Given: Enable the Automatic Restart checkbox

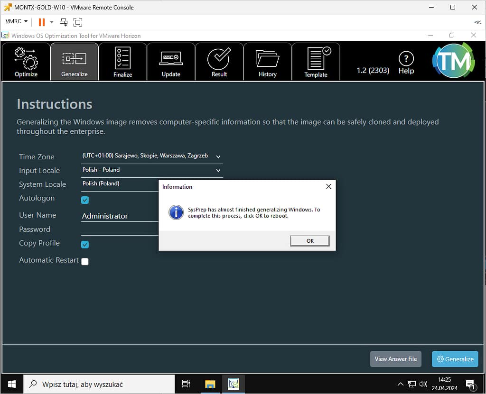Looking at the screenshot, I should (x=85, y=261).
